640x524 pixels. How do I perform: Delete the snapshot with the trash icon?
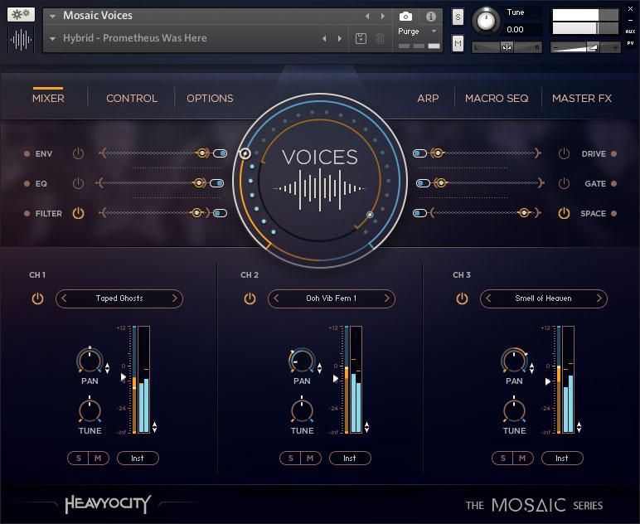coord(380,38)
